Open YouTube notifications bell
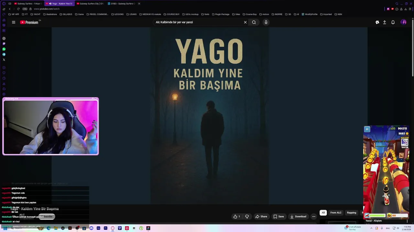The height and width of the screenshot is (232, 414). pos(393,22)
